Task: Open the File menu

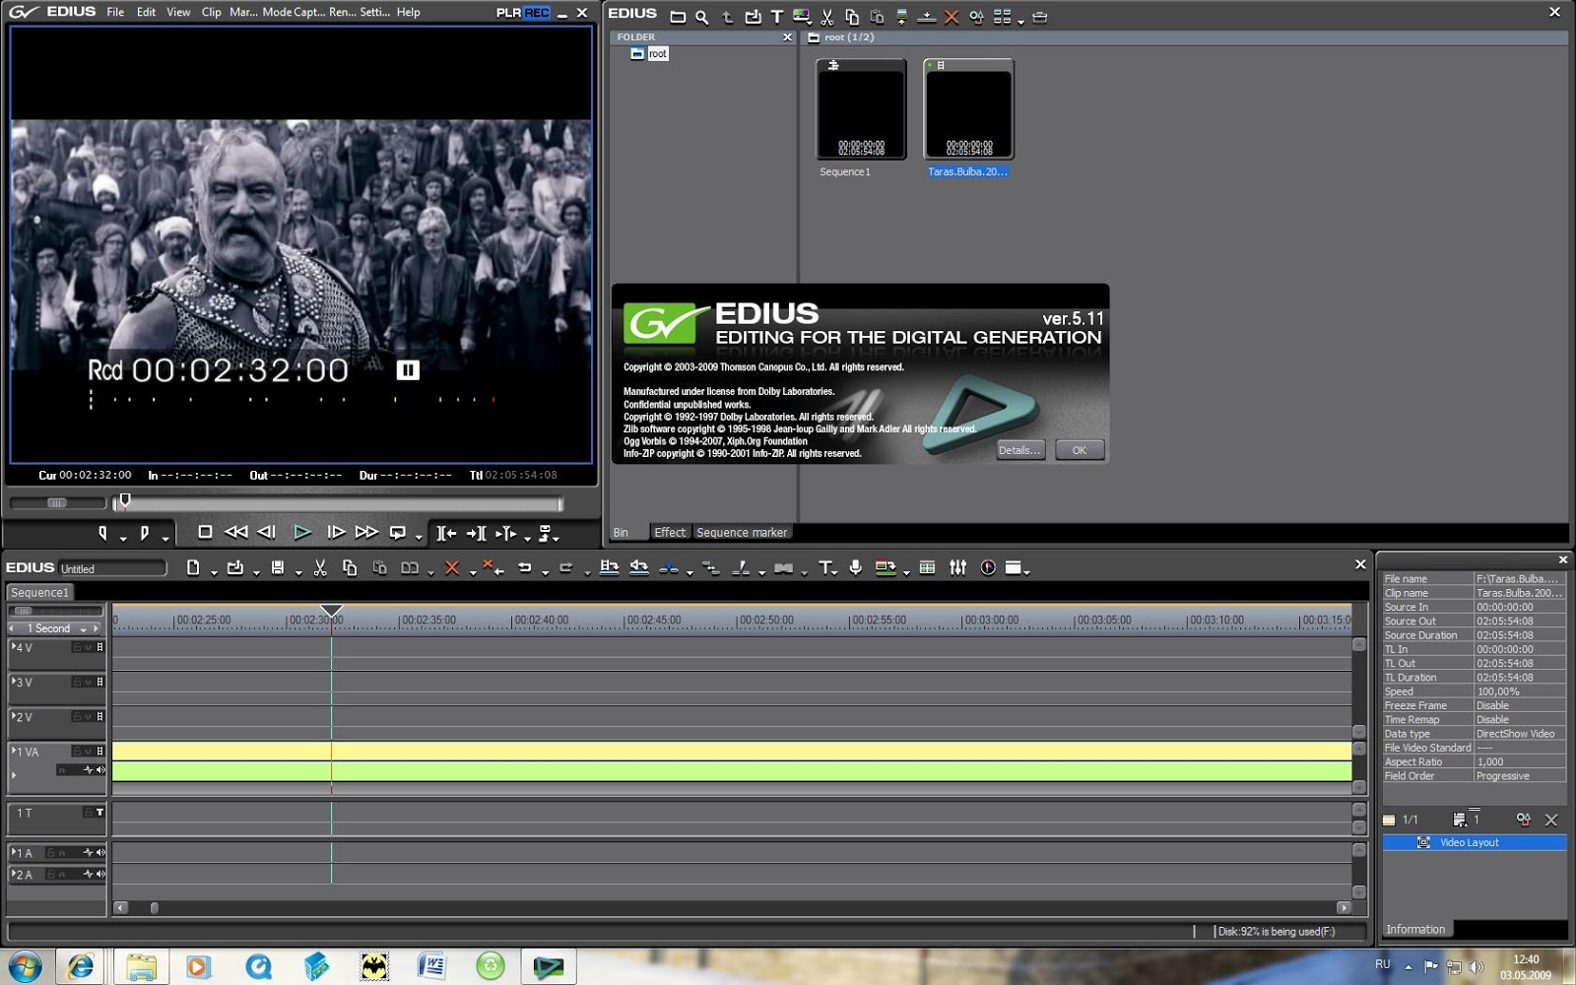Action: [x=115, y=12]
